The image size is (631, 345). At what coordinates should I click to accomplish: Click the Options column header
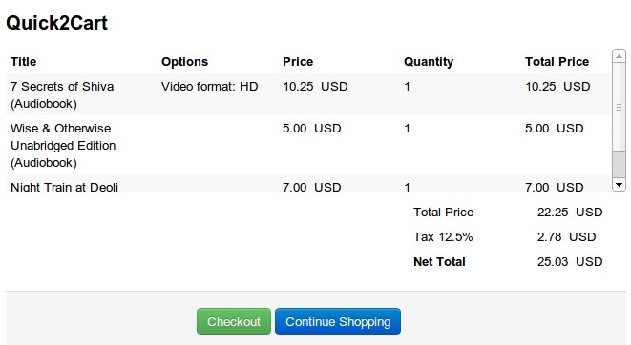(x=184, y=61)
